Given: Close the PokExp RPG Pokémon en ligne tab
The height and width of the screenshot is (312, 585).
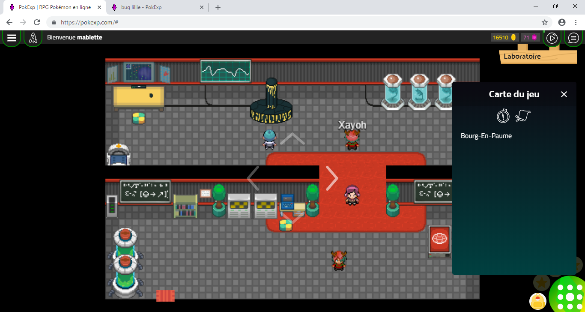Looking at the screenshot, I should point(99,7).
